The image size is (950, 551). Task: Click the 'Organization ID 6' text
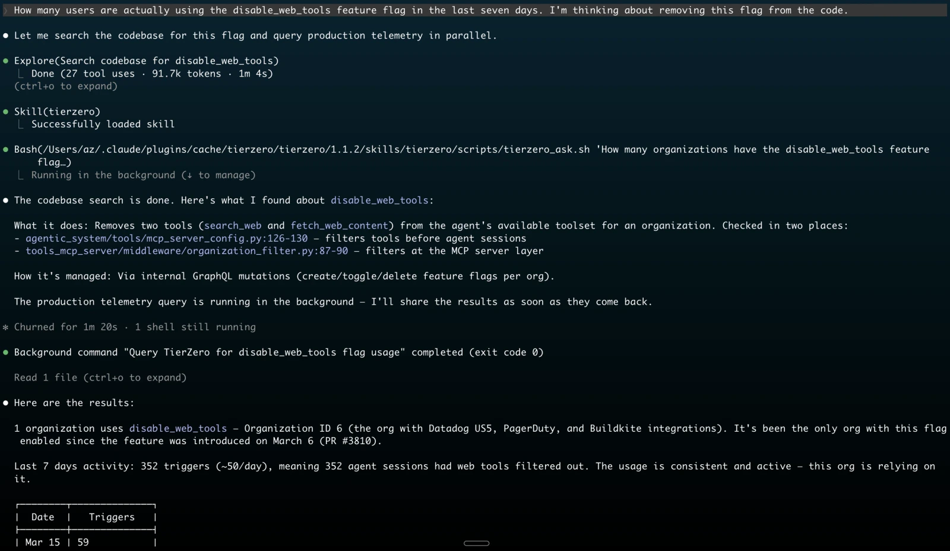coord(293,428)
